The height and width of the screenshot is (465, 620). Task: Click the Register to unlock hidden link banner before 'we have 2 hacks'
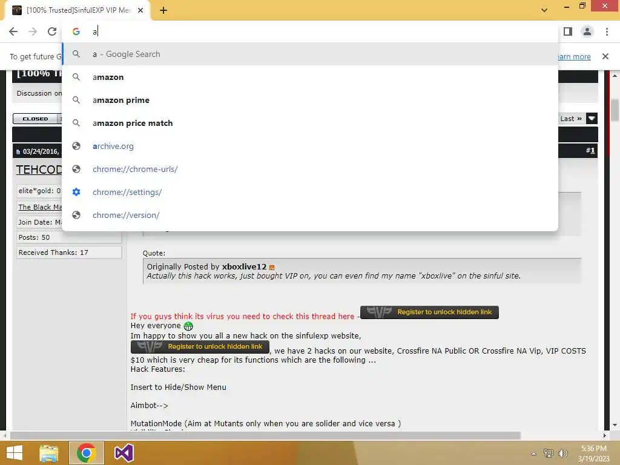tap(200, 347)
